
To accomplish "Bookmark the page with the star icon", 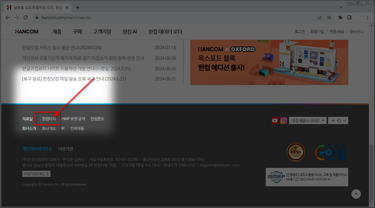I will pos(329,18).
